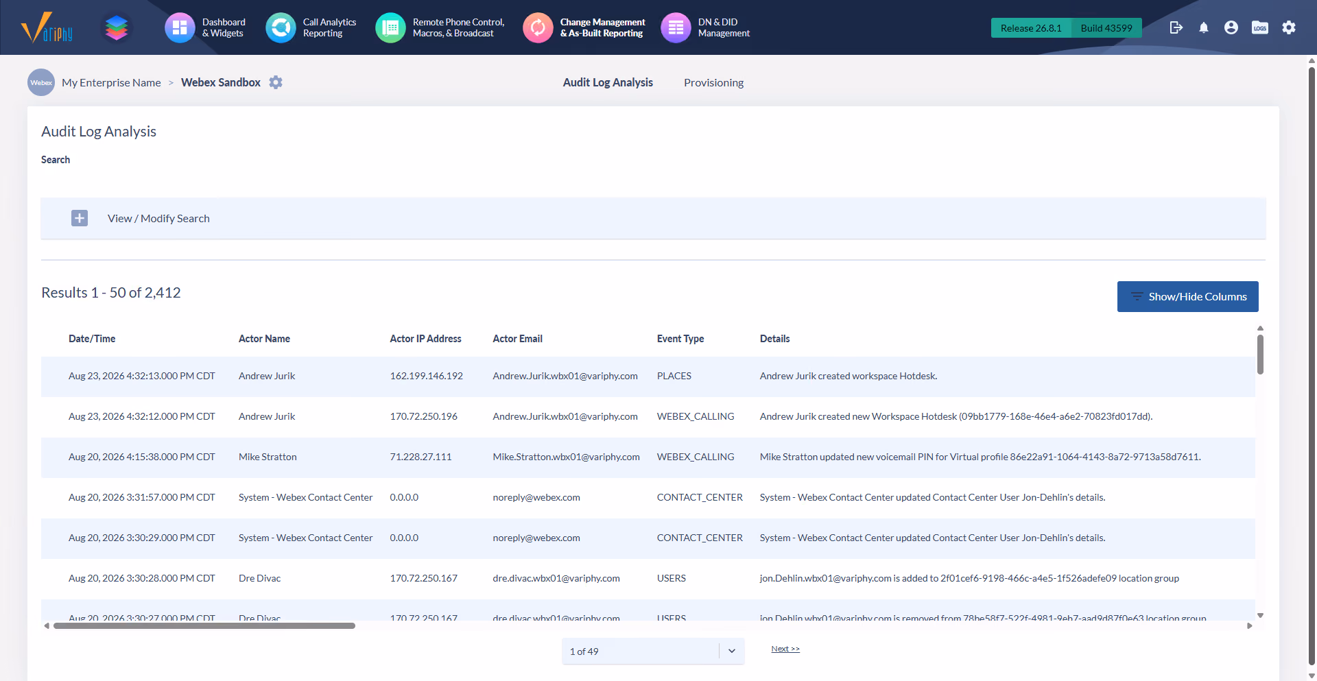Click the Actor IP Address column header
The height and width of the screenshot is (681, 1317).
(425, 339)
